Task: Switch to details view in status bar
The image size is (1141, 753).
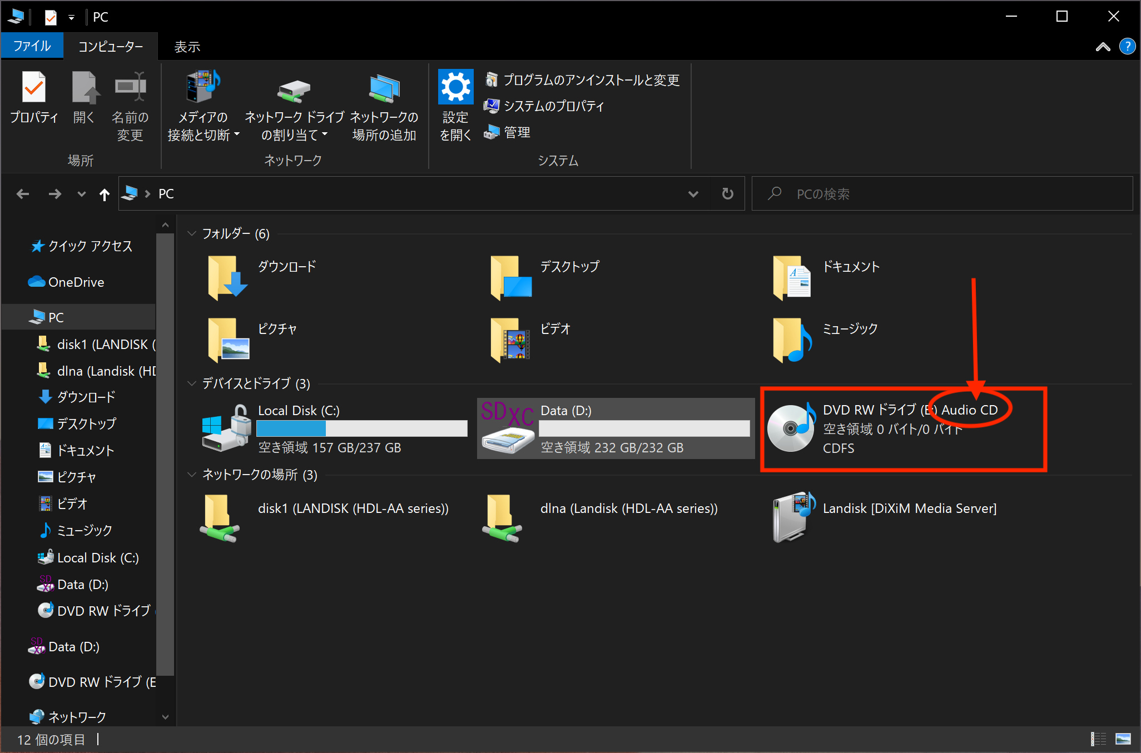Action: click(x=1098, y=739)
